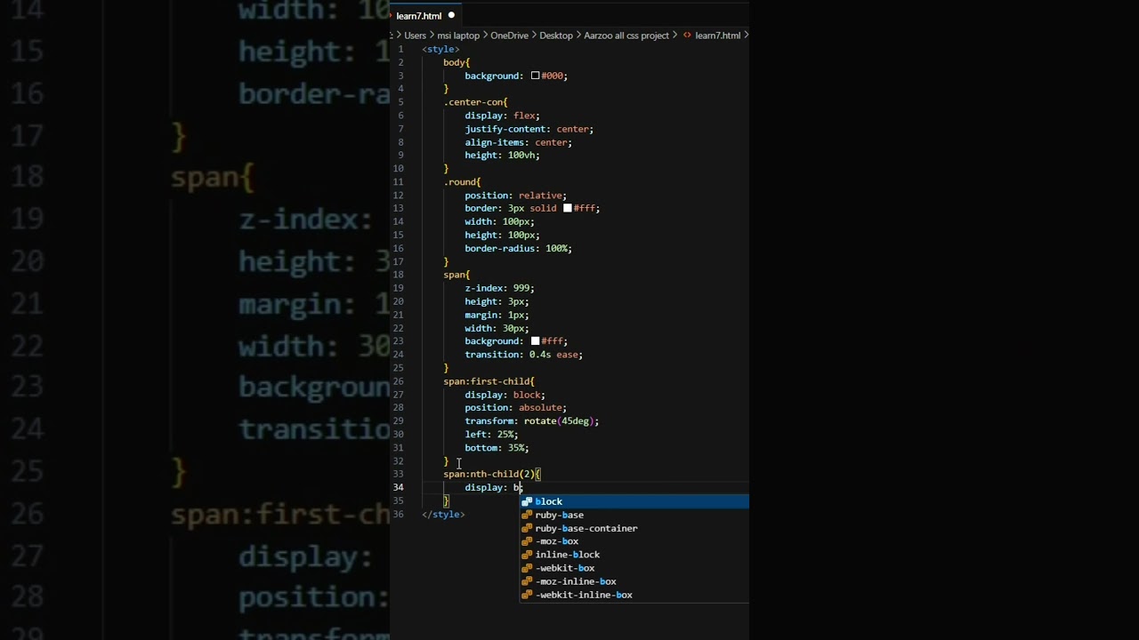Click the 'position: relative;' line
The image size is (1139, 640).
[x=515, y=195]
